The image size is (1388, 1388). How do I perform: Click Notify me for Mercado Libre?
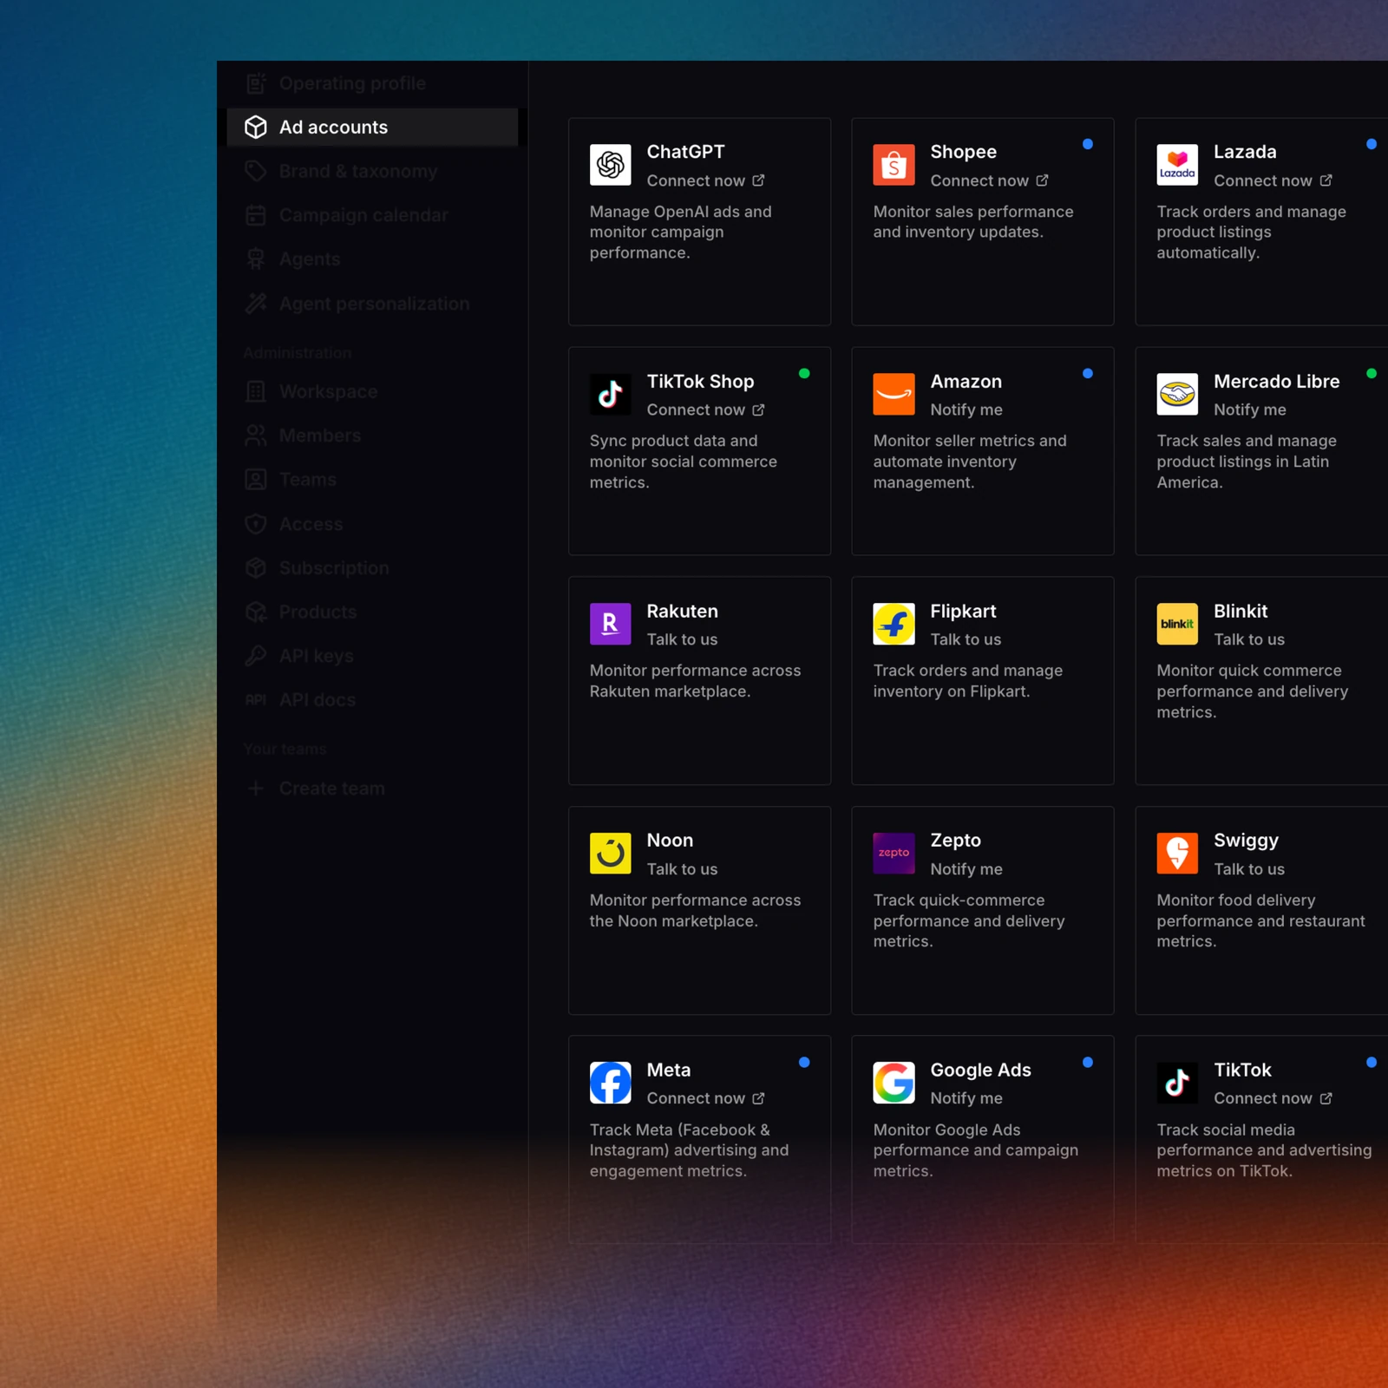click(1250, 409)
